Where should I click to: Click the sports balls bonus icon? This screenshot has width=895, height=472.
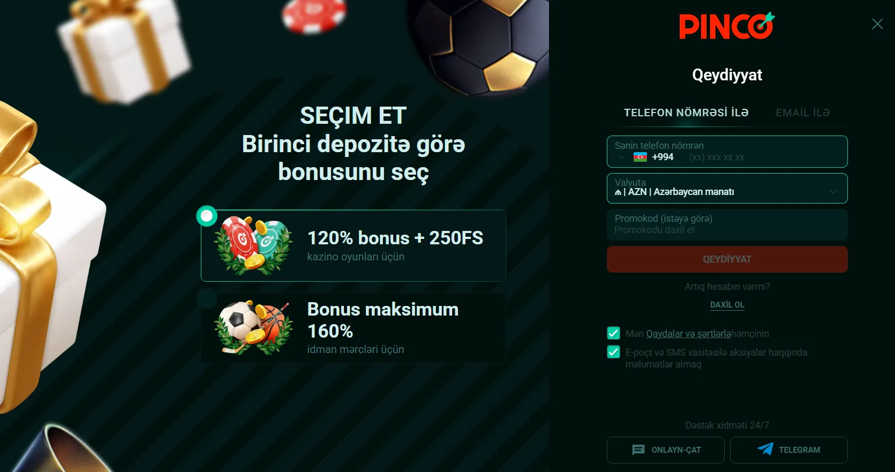click(253, 327)
